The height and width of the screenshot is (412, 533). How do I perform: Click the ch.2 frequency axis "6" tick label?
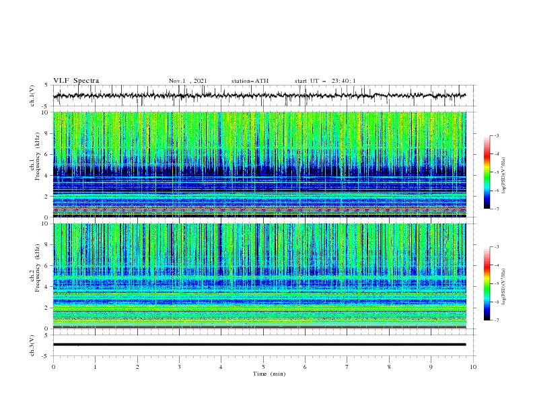pyautogui.click(x=47, y=266)
